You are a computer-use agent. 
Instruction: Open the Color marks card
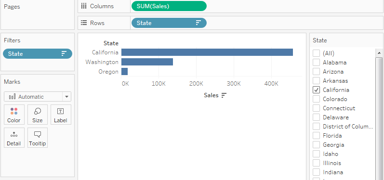coord(14,115)
